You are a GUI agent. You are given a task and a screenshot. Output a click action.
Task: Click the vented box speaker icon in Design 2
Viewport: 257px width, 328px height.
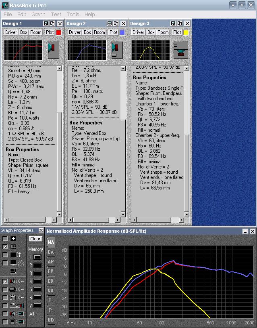pyautogui.click(x=117, y=50)
